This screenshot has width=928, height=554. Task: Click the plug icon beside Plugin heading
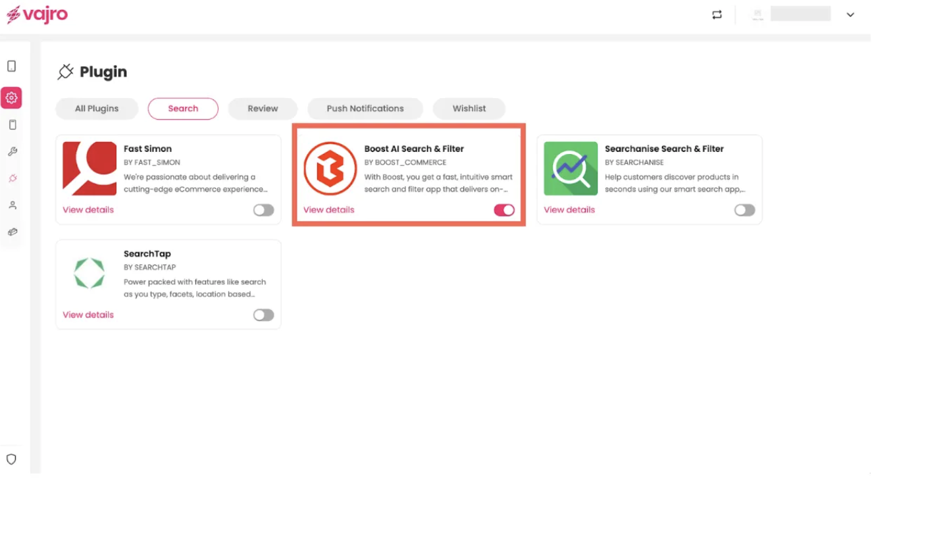(65, 72)
